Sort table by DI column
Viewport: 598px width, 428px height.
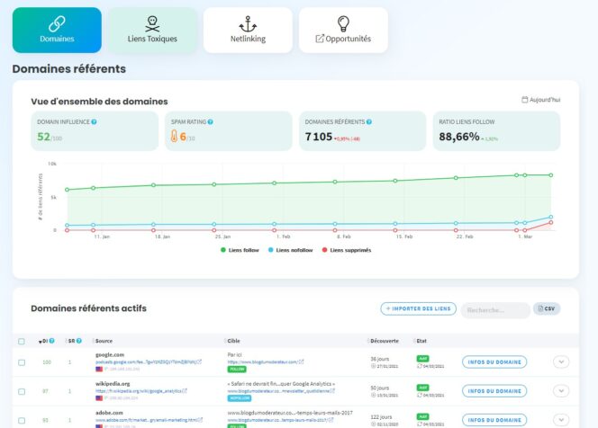coord(43,341)
